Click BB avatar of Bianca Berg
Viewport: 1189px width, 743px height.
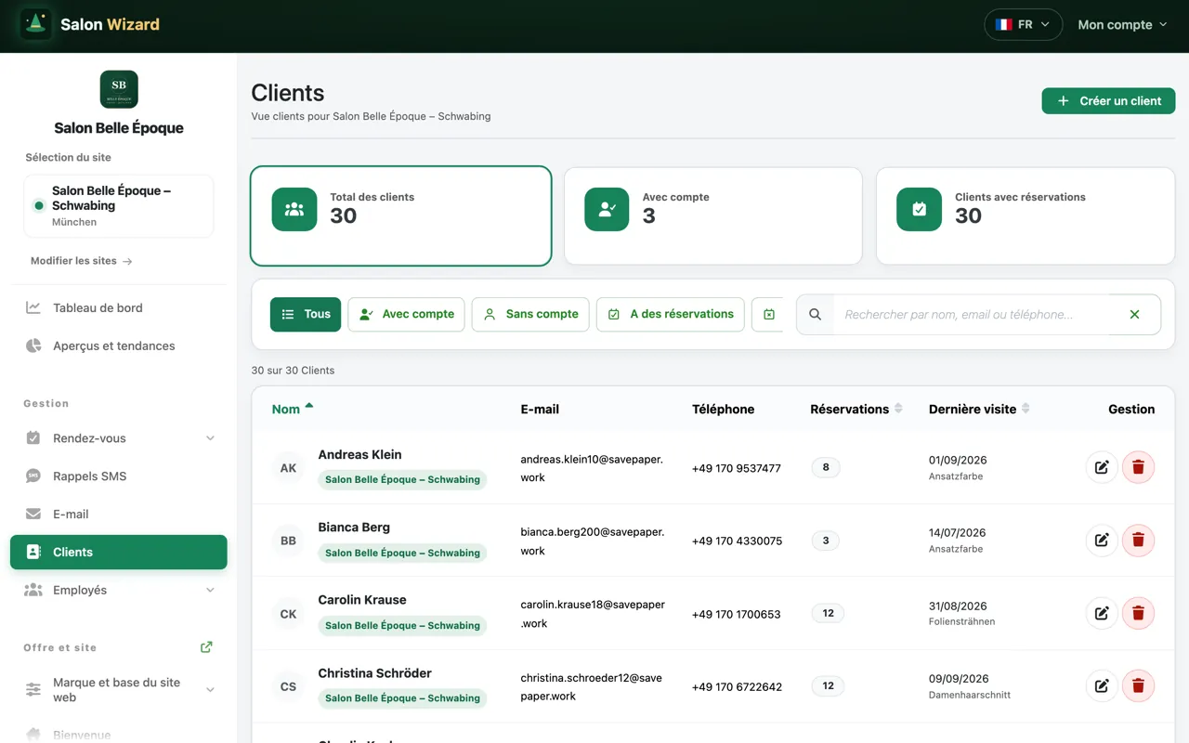click(x=288, y=540)
